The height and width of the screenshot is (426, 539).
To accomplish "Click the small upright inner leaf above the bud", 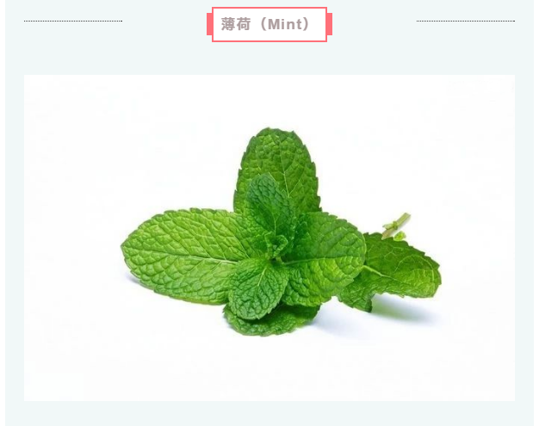I will [269, 205].
